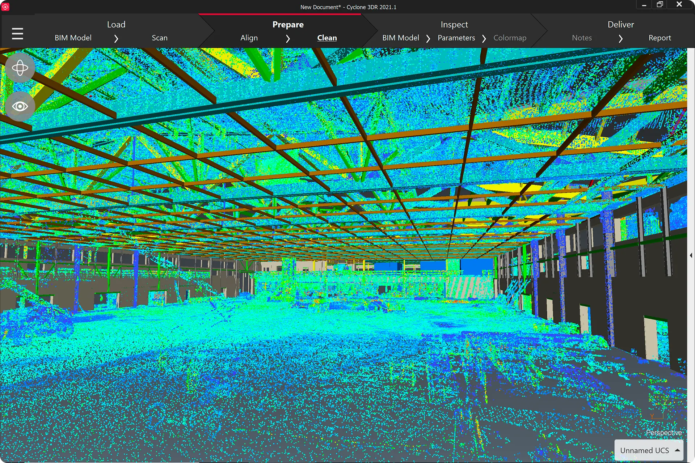Click the orbit navigation icon
Viewport: 695px width, 463px height.
tap(20, 68)
